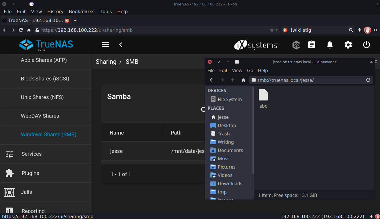Image resolution: width=380 pixels, height=219 pixels.
Task: Go back in File Manager
Action: coord(211,80)
